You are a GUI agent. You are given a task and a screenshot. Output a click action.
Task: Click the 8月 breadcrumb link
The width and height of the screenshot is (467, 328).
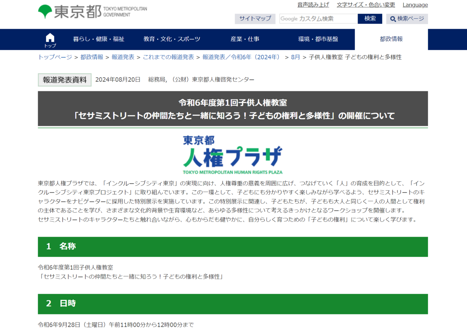pos(295,57)
